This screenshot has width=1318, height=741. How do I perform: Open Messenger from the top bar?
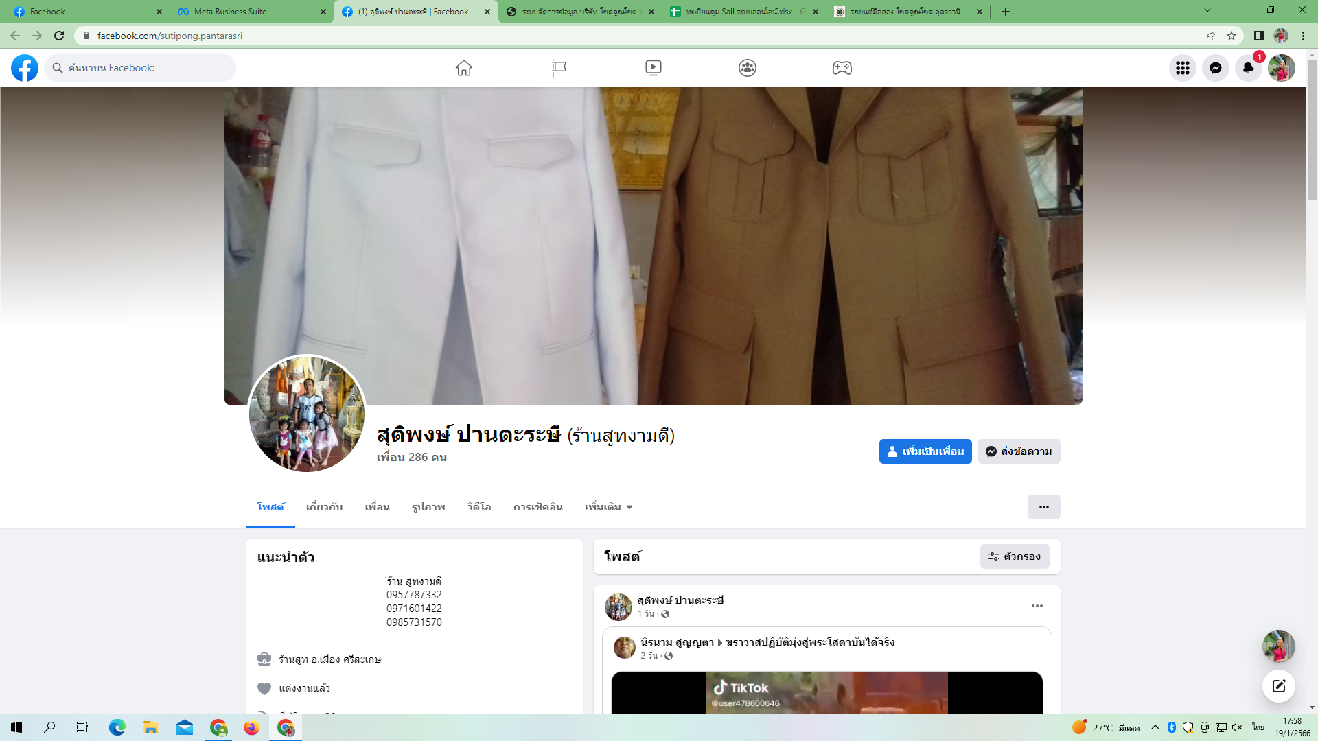[1215, 68]
